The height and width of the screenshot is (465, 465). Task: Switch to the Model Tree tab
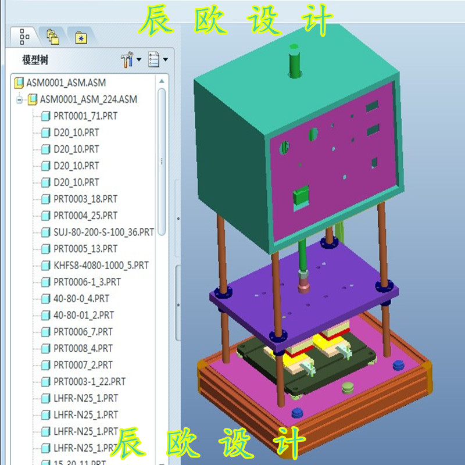pyautogui.click(x=24, y=35)
